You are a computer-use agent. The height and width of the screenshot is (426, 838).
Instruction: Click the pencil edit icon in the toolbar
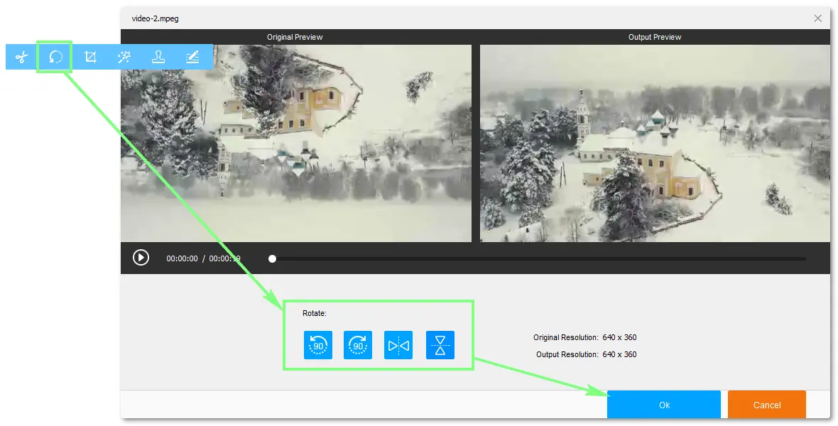coord(192,58)
